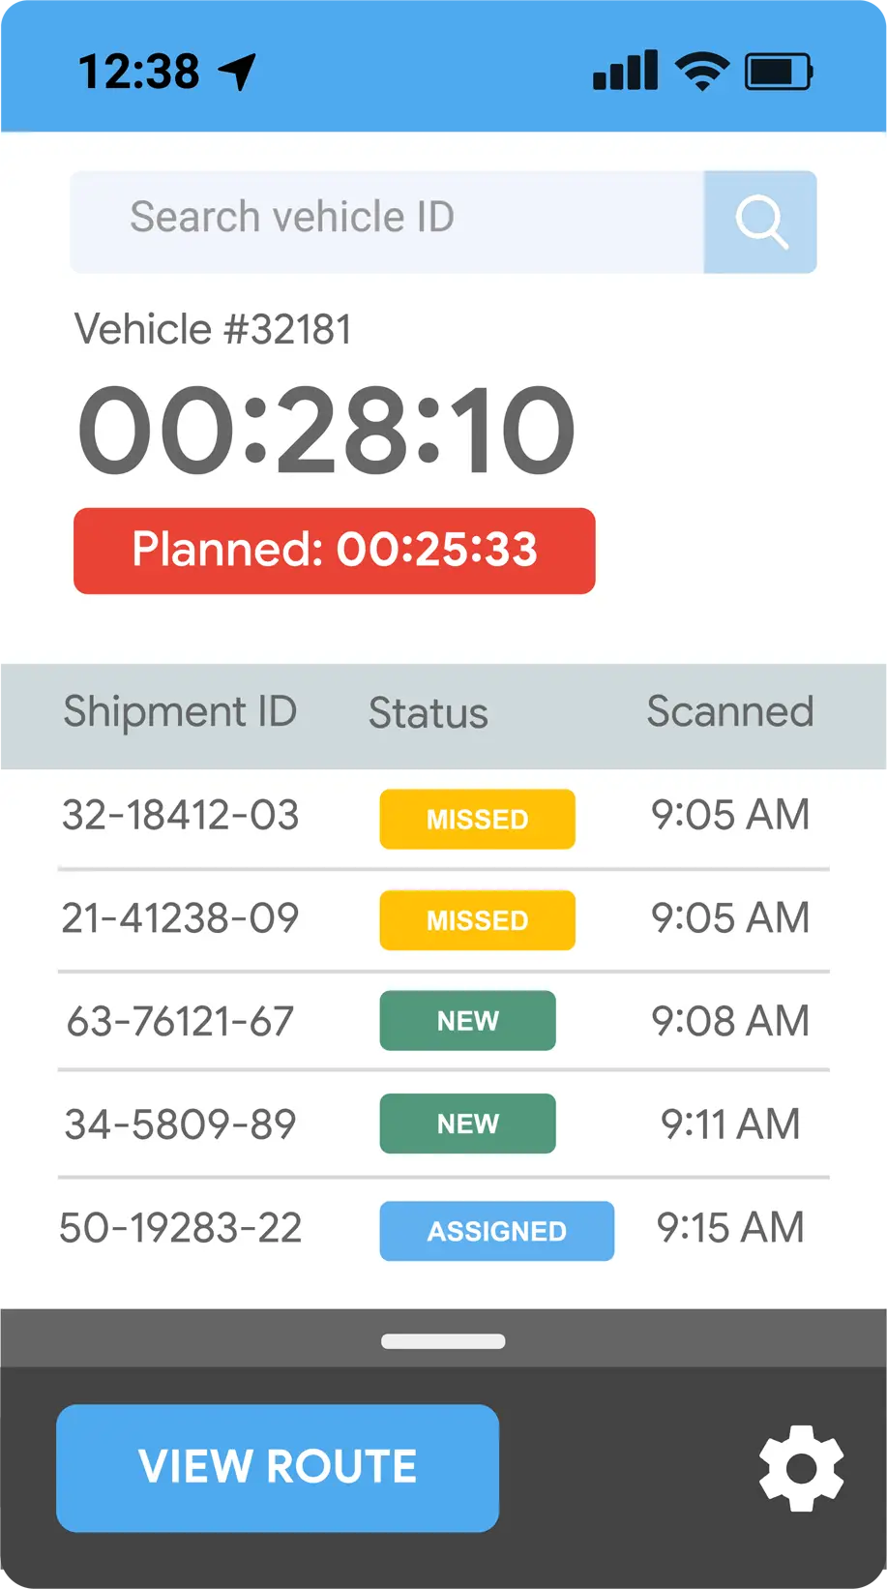Sort by the Status column header
Screen dimensions: 887x1589
[x=428, y=714]
